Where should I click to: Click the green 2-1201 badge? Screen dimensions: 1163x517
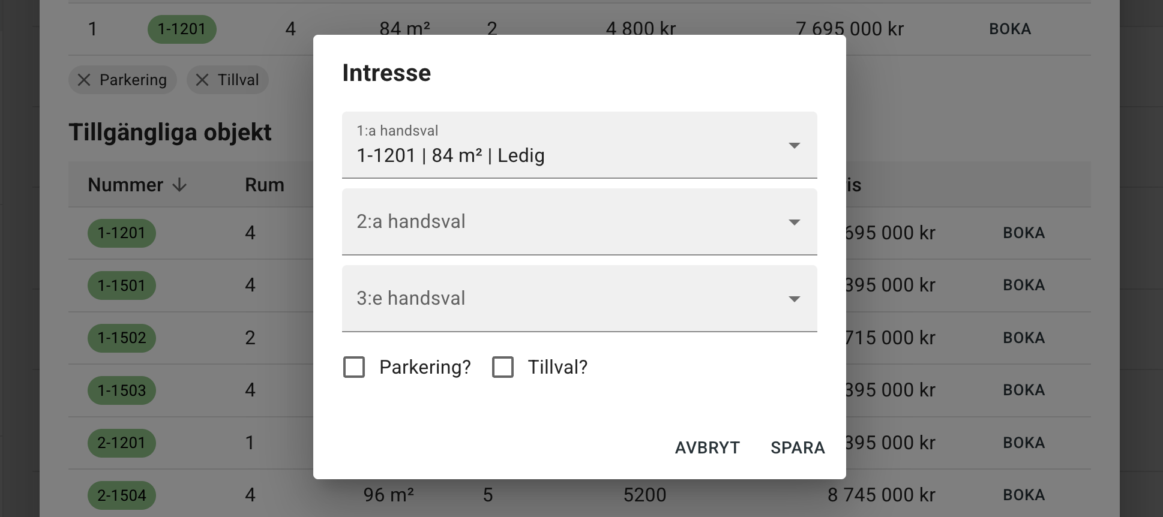point(121,443)
